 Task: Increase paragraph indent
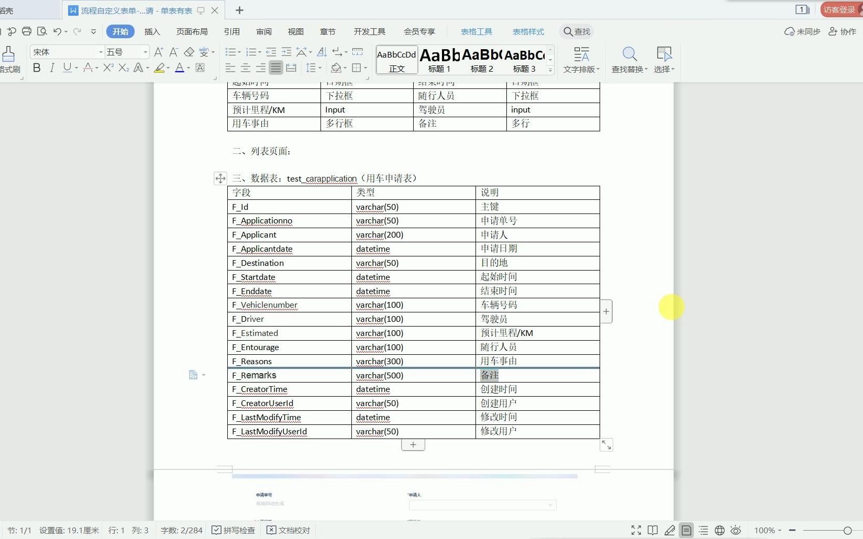tap(286, 52)
